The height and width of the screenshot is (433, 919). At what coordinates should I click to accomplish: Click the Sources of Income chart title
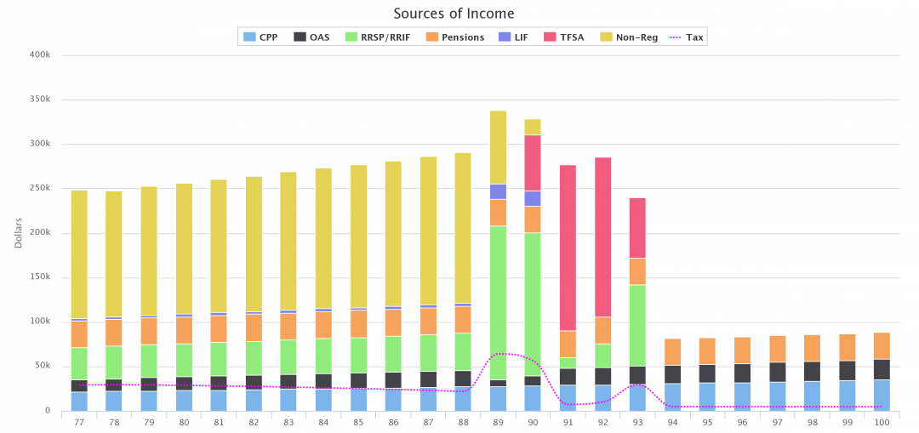click(x=454, y=14)
